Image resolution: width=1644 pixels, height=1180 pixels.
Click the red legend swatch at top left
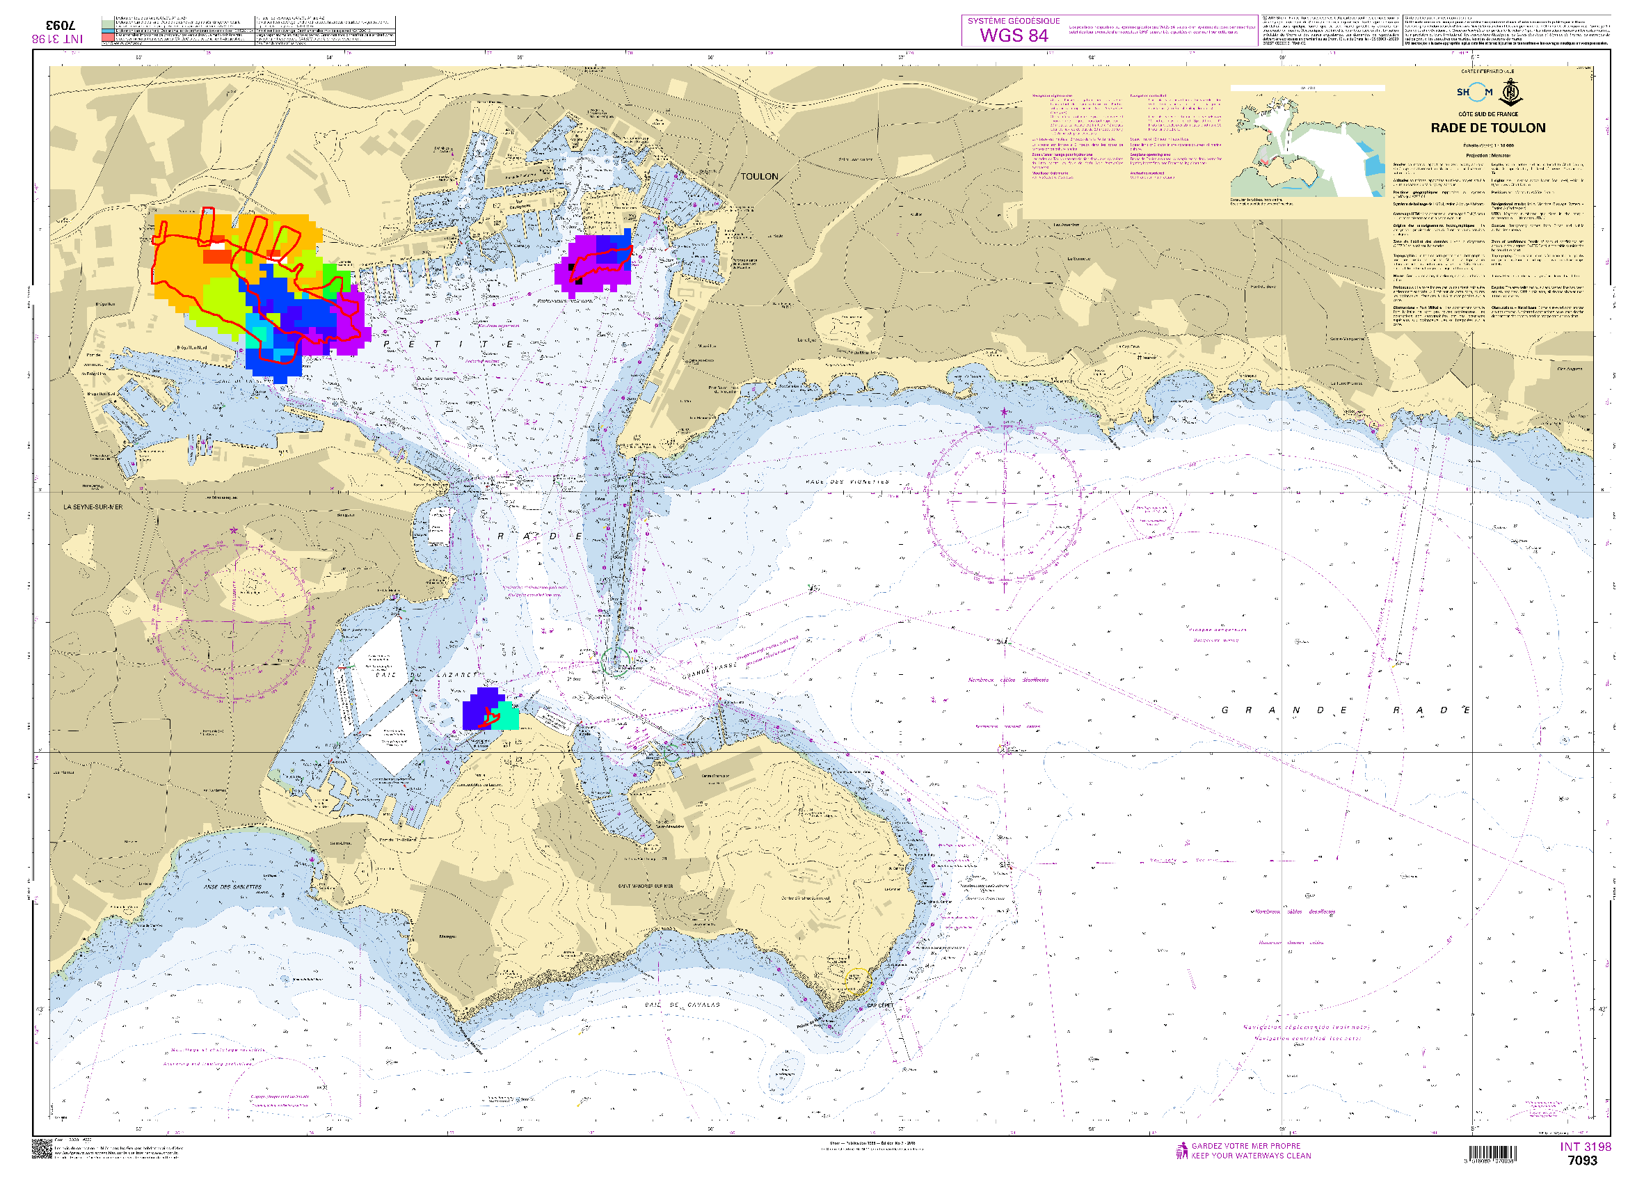click(108, 36)
